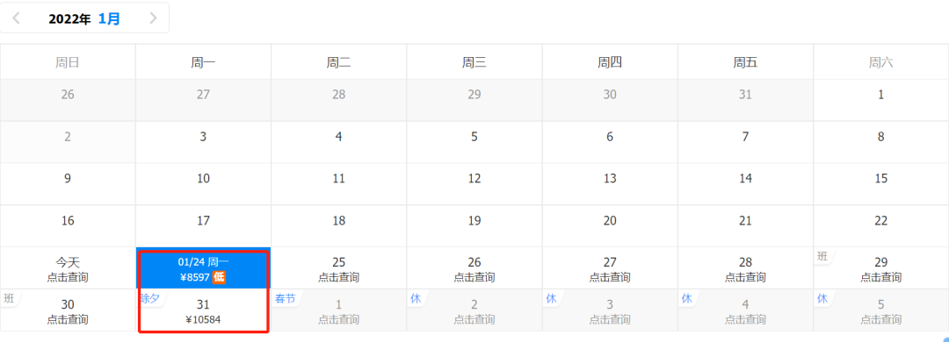
Task: Open the 2022年 year selector
Action: [x=69, y=18]
